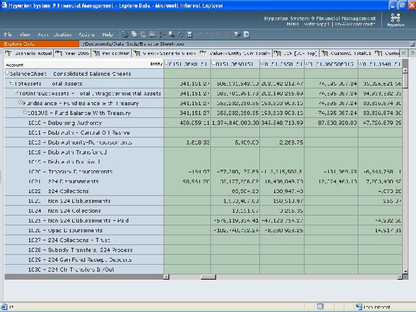This screenshot has width=416, height=312.
Task: Click the help question-mark toolbar icon
Action: 247,35
